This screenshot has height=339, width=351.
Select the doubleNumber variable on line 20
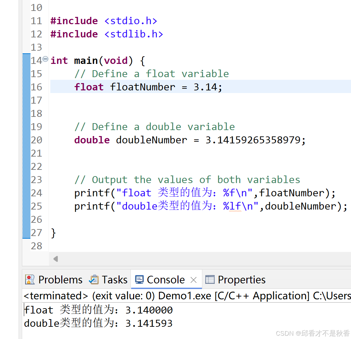[151, 140]
